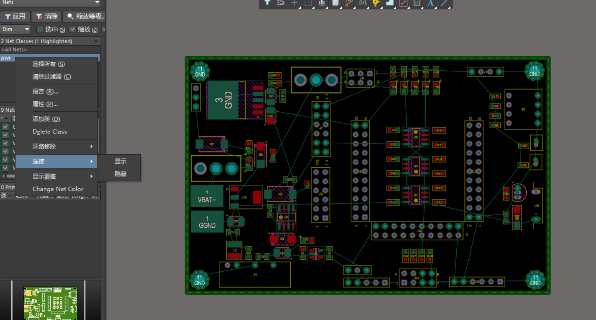Select 添加类 (D) menu item
This screenshot has height=320, width=596.
click(56, 119)
